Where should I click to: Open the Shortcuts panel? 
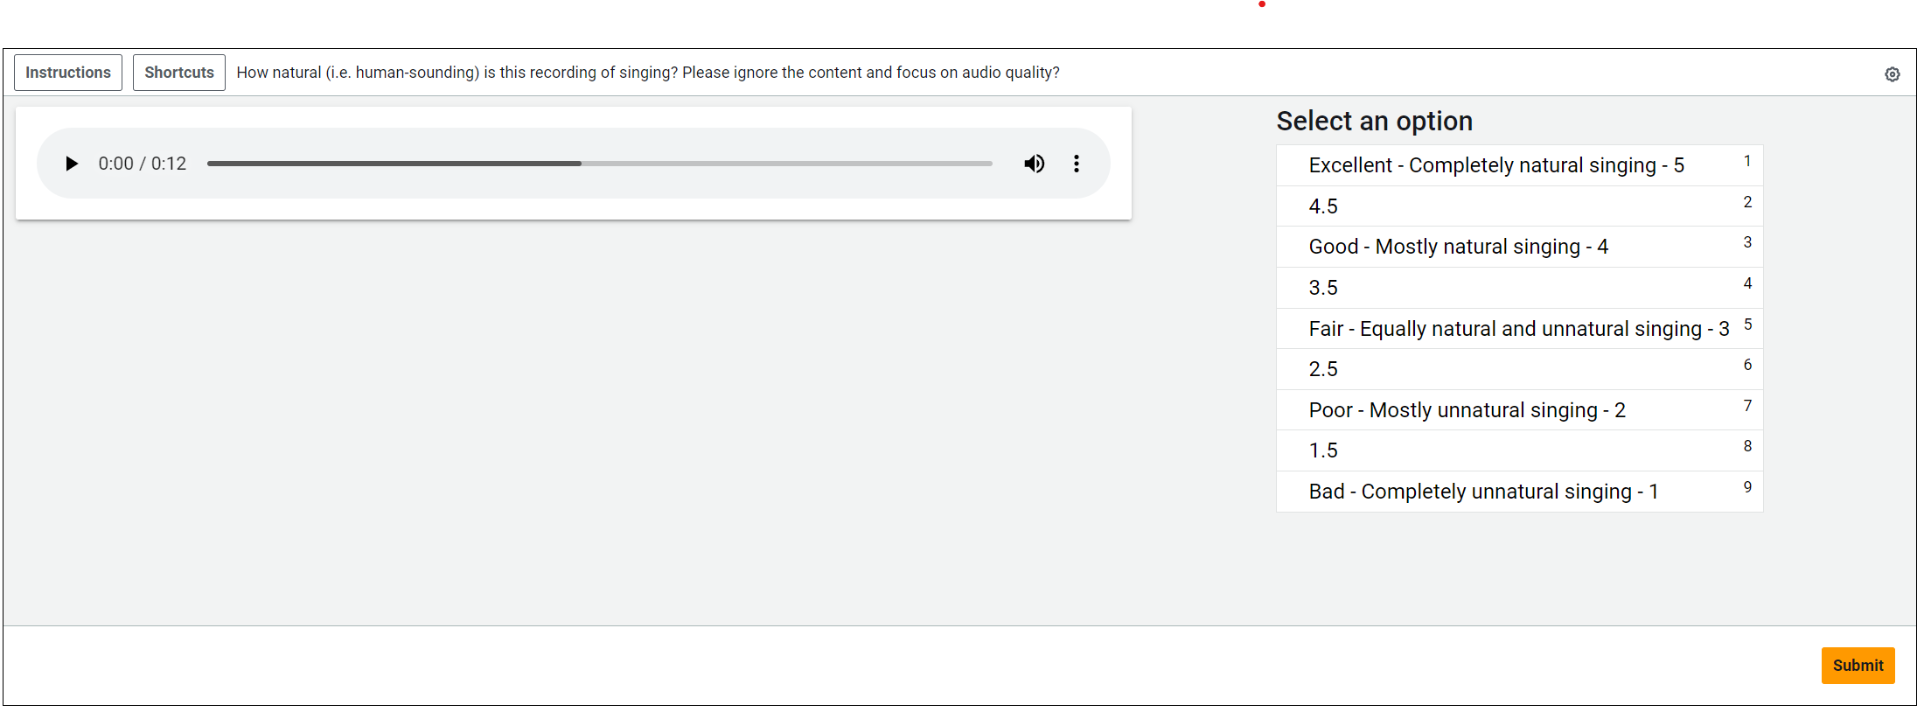click(x=179, y=73)
